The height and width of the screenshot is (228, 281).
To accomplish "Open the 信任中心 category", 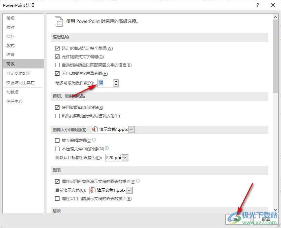I will [x=23, y=102].
